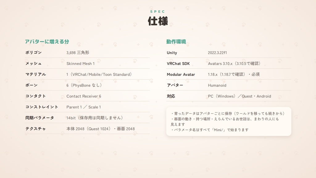Click the テクスチャ row label

click(x=35, y=129)
